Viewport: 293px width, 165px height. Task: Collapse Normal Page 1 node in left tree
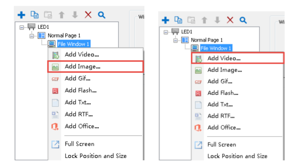pyautogui.click(x=32, y=36)
